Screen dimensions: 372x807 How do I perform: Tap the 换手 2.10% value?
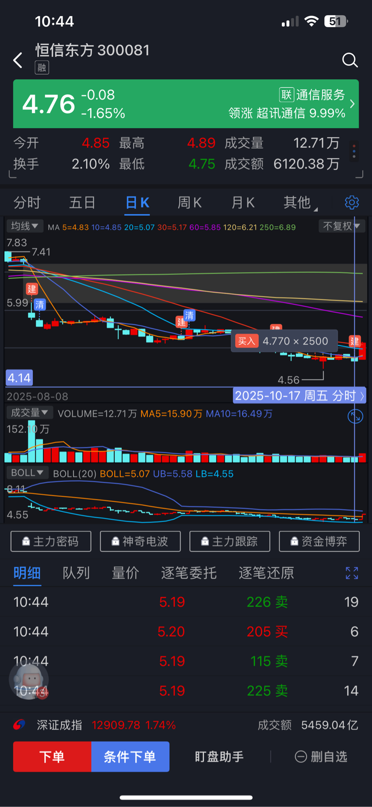pos(91,164)
